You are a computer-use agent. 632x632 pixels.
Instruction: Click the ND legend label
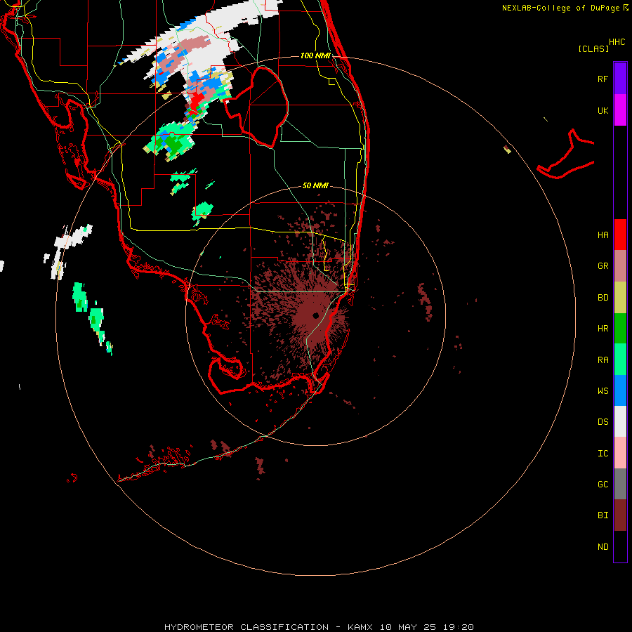click(603, 547)
